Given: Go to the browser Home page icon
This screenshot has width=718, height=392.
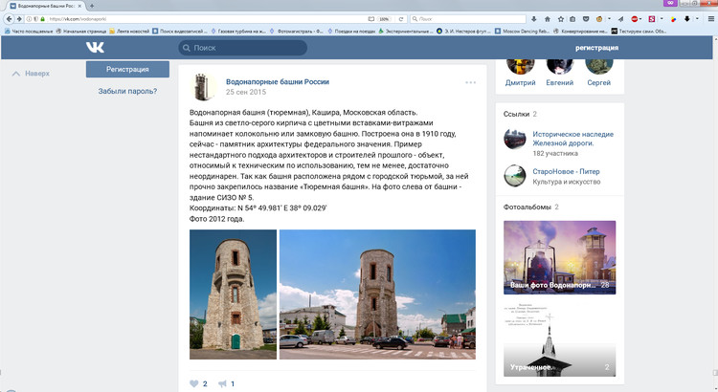Looking at the screenshot, I should coord(548,19).
